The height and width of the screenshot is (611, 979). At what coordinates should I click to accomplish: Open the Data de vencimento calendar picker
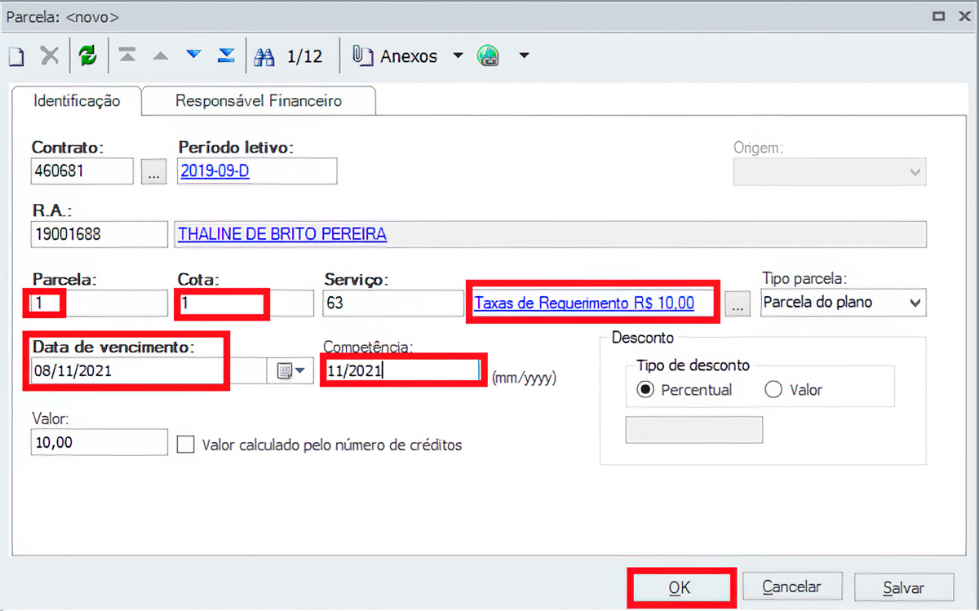point(290,371)
